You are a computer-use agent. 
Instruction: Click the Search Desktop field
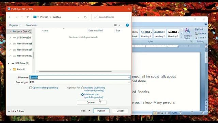[110, 17]
